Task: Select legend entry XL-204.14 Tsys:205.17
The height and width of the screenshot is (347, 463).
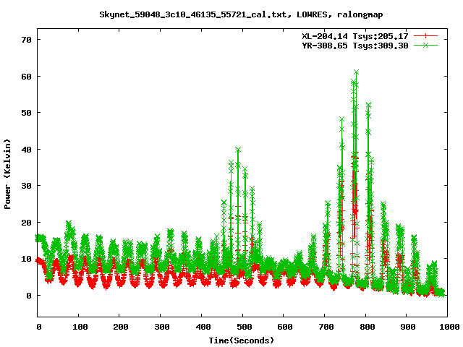Action: [x=355, y=36]
